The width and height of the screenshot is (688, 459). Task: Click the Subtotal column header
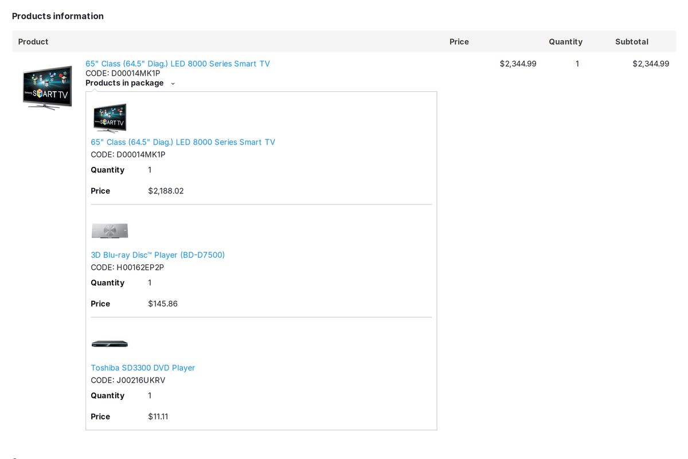[632, 42]
